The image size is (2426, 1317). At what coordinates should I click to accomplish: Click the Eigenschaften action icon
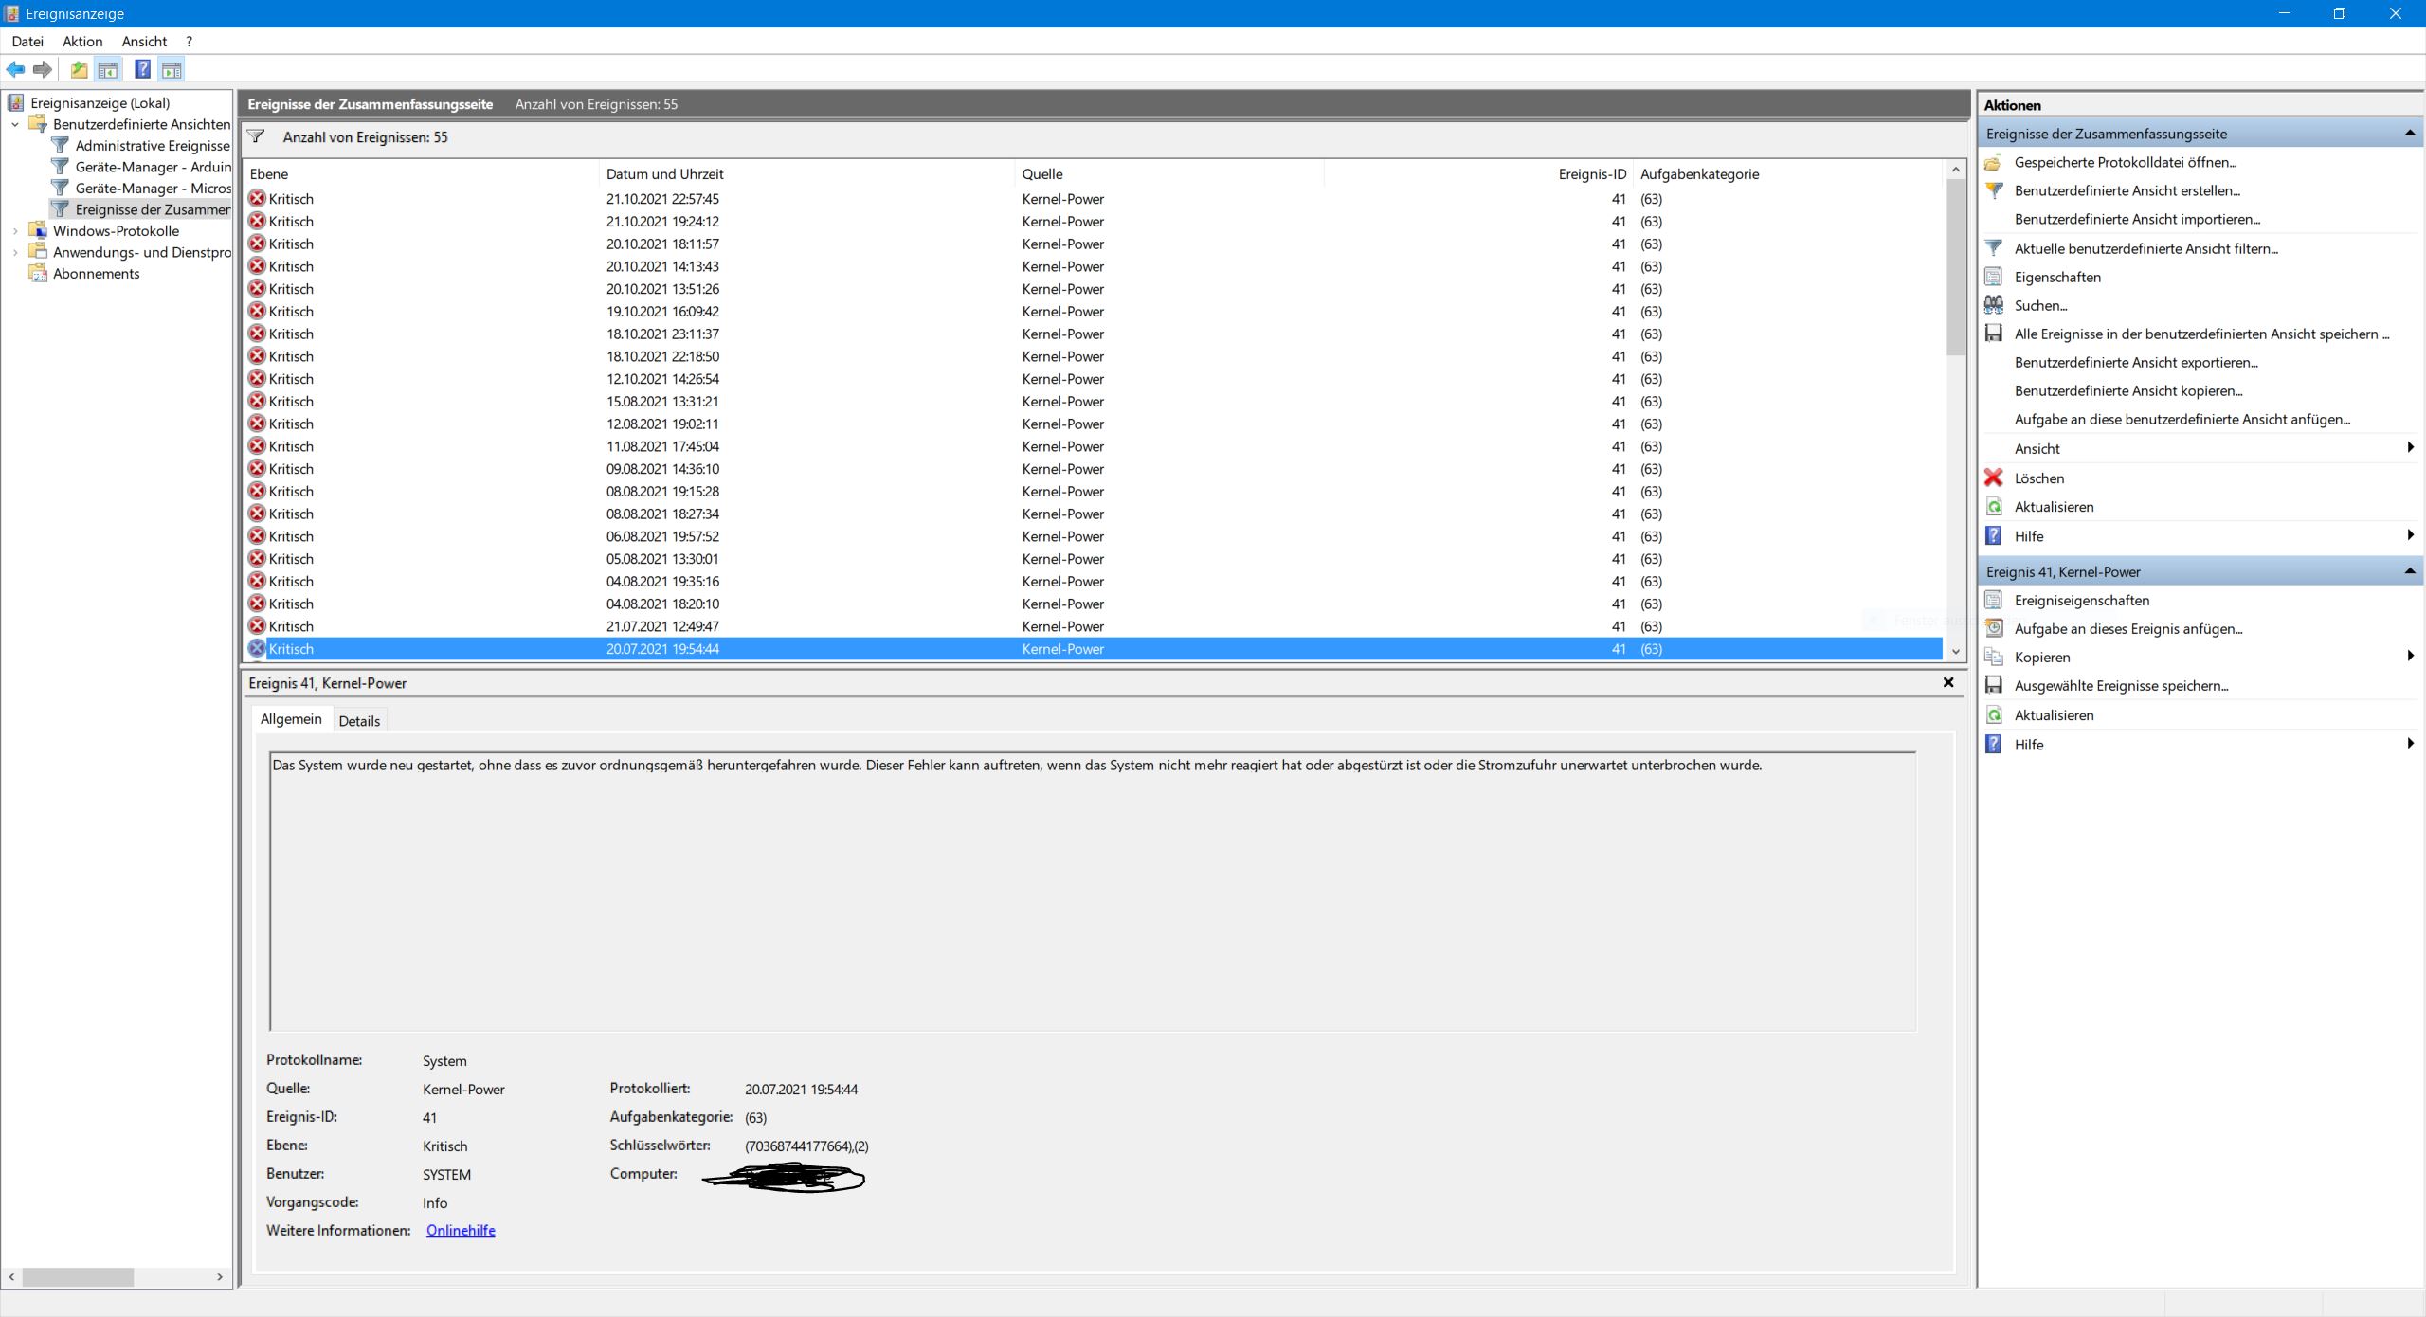[1994, 277]
